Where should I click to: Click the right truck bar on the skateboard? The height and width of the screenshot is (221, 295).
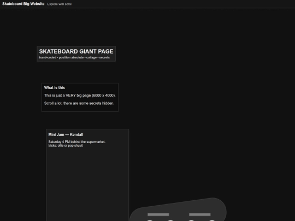(200, 214)
